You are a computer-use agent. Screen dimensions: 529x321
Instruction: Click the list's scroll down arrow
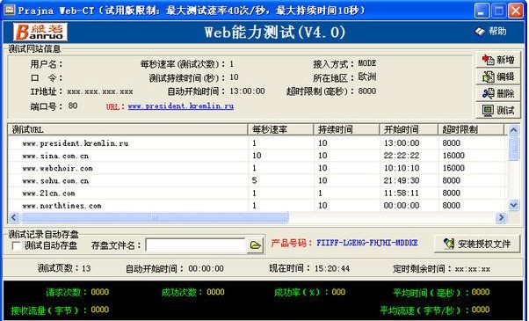coord(513,205)
